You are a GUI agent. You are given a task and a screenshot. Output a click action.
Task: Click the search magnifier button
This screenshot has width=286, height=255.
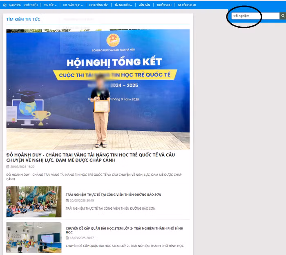tap(283, 16)
